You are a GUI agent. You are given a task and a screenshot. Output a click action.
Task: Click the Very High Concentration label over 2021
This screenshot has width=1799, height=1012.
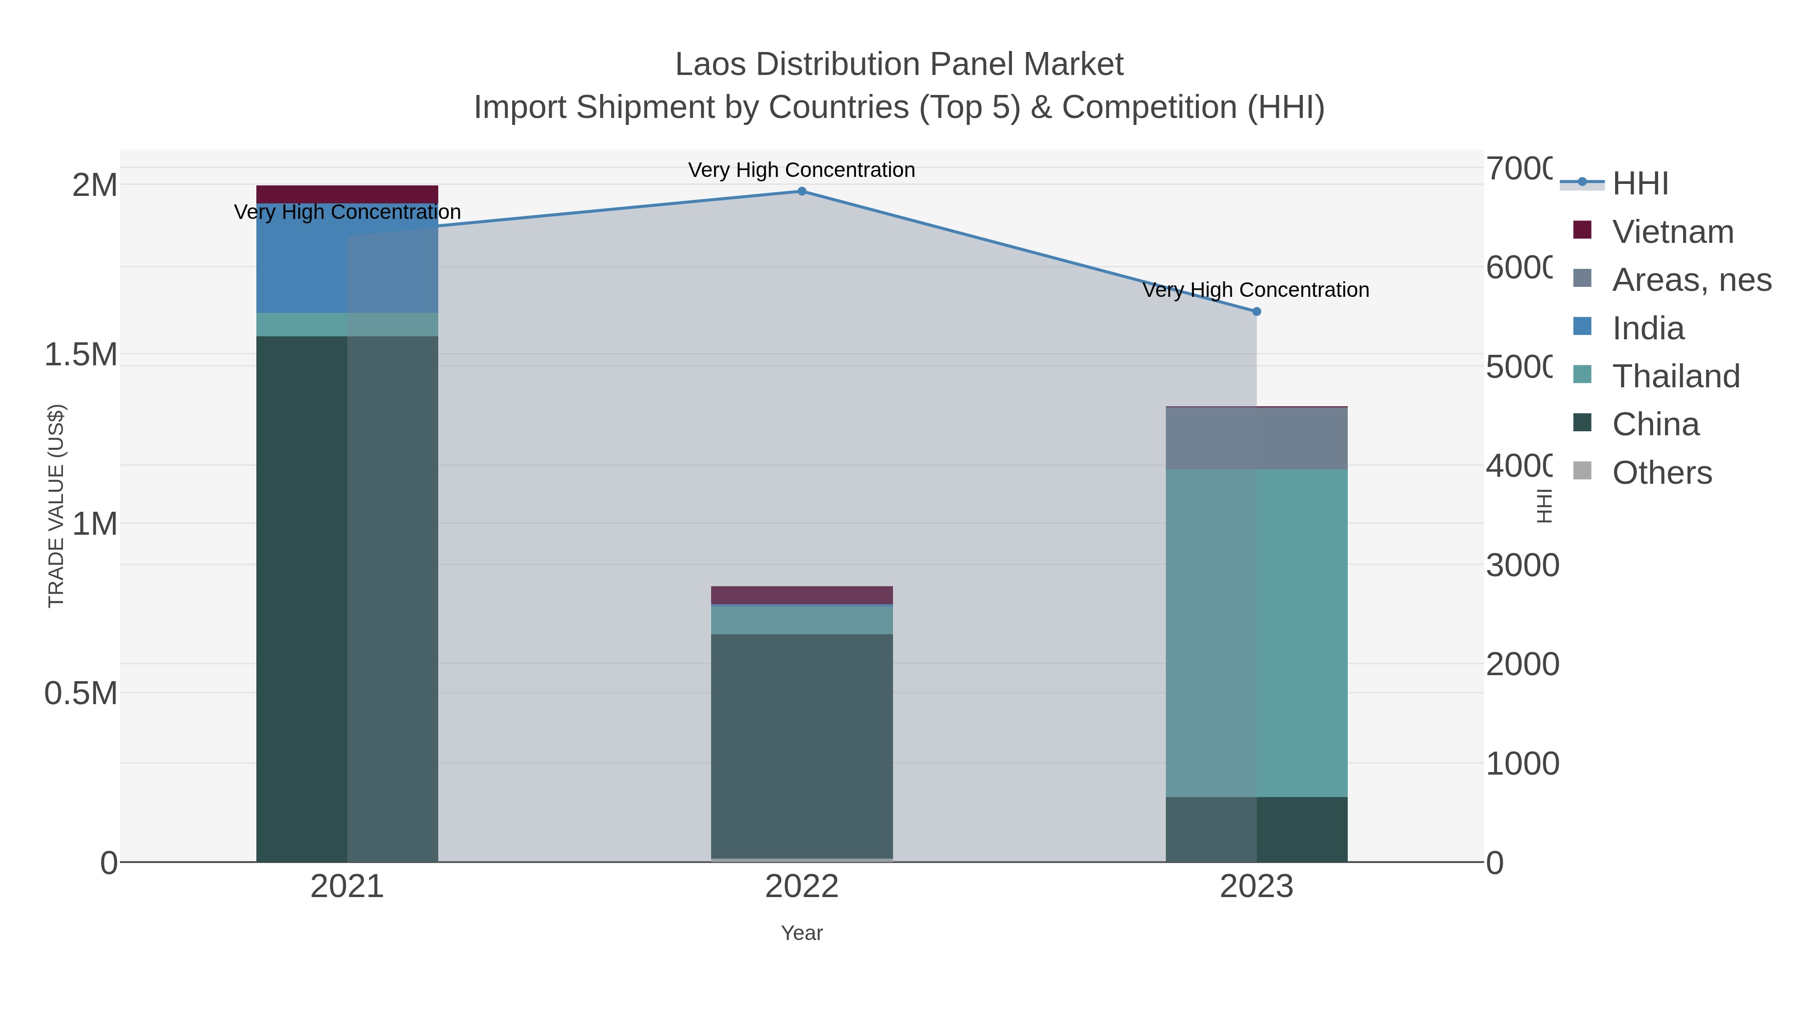[347, 211]
